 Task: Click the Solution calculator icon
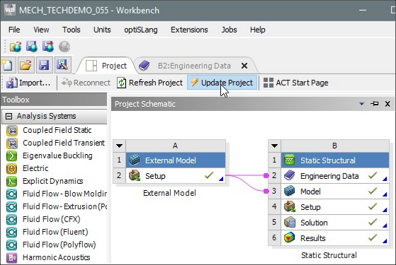pos(290,222)
